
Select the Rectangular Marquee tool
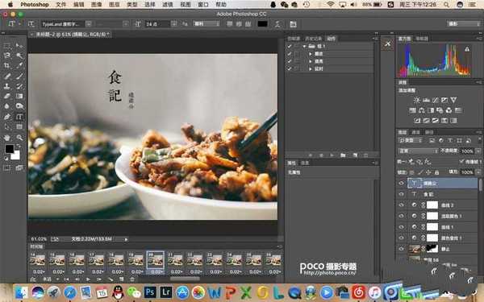click(x=6, y=46)
